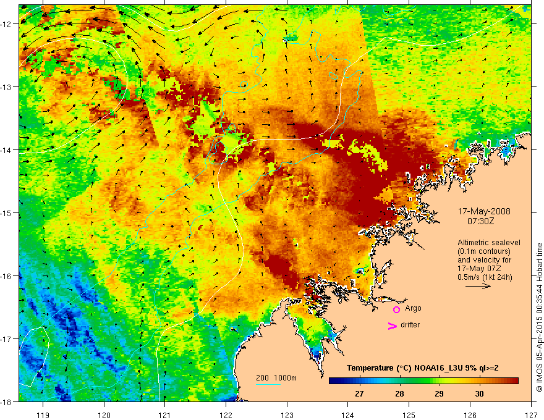Click the latitude axis label '-16'

pos(7,276)
